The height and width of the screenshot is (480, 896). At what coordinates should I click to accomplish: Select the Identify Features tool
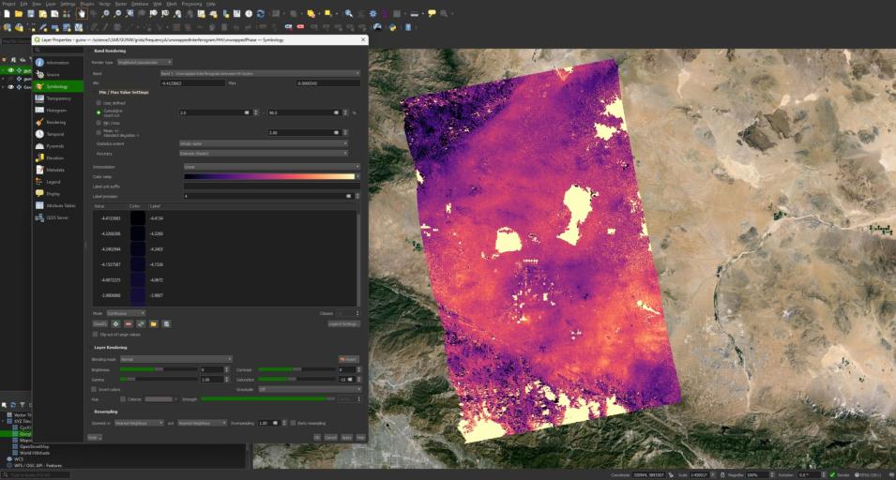tap(349, 14)
